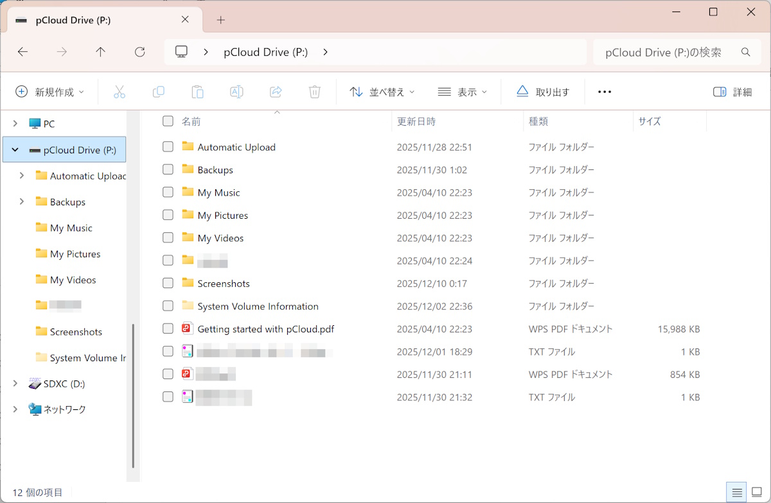
Task: Select the Screenshots folder checkbox
Action: pyautogui.click(x=168, y=283)
